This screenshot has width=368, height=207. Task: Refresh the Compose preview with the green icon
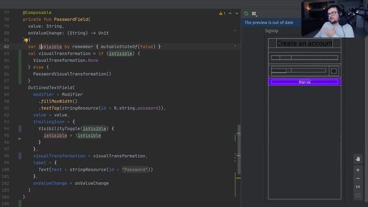tap(246, 14)
